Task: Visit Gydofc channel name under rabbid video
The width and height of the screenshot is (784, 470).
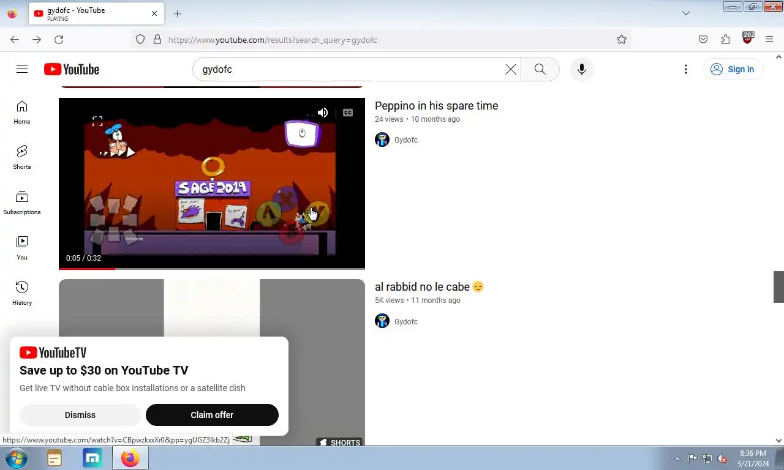Action: [406, 321]
